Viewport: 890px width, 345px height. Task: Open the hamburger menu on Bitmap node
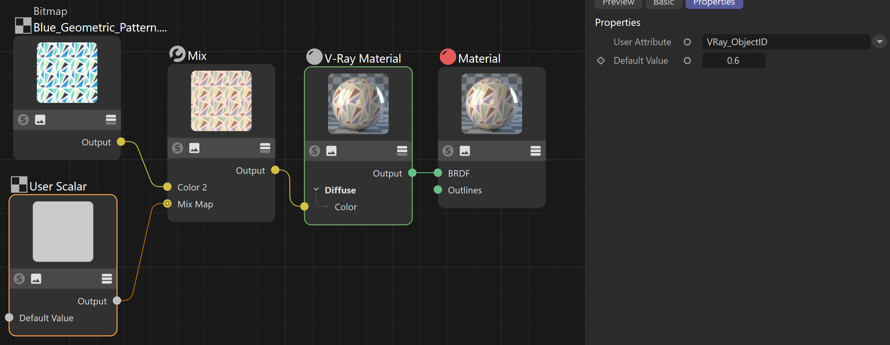tap(111, 120)
